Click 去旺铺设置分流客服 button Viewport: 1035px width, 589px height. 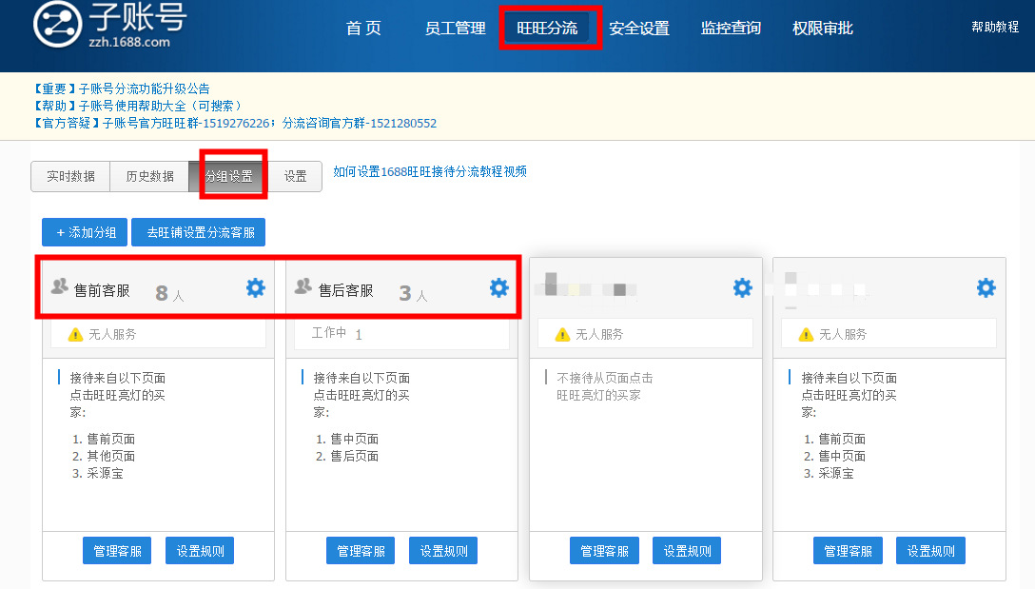click(x=198, y=232)
